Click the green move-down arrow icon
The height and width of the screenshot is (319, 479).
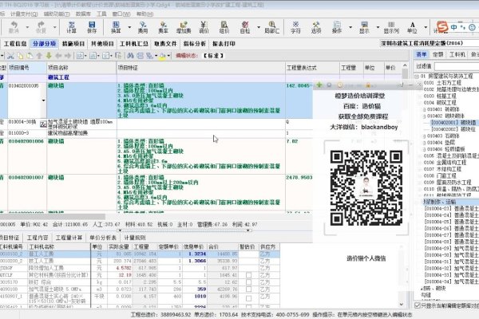[x=49, y=56]
